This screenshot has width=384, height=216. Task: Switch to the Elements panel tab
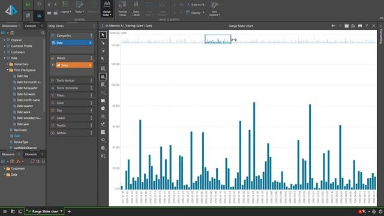(31, 154)
